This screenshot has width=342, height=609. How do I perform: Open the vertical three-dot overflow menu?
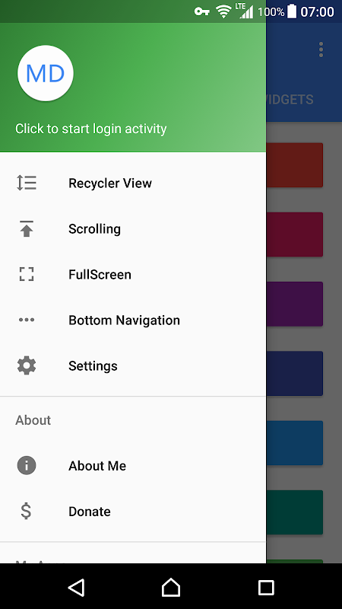pyautogui.click(x=321, y=49)
